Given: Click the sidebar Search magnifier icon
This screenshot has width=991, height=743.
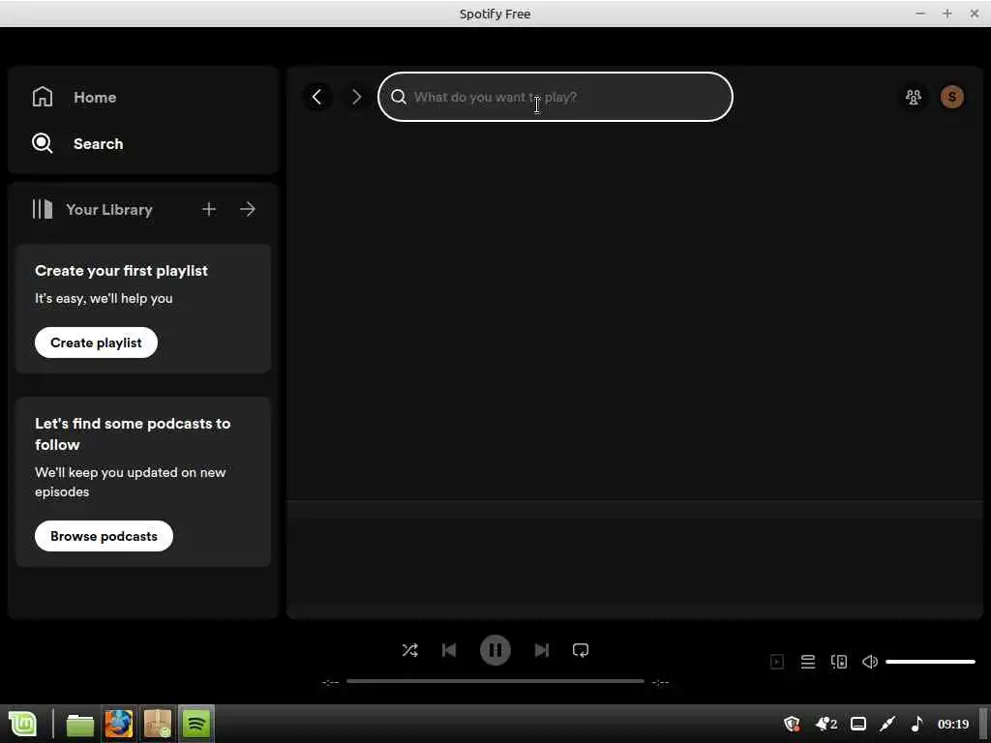Looking at the screenshot, I should [x=43, y=143].
